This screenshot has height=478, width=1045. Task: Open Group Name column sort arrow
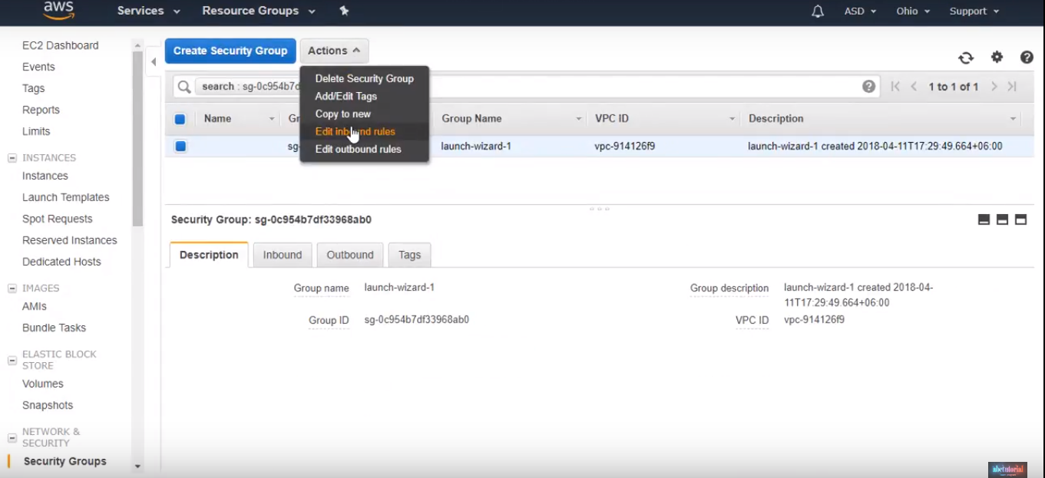click(579, 119)
